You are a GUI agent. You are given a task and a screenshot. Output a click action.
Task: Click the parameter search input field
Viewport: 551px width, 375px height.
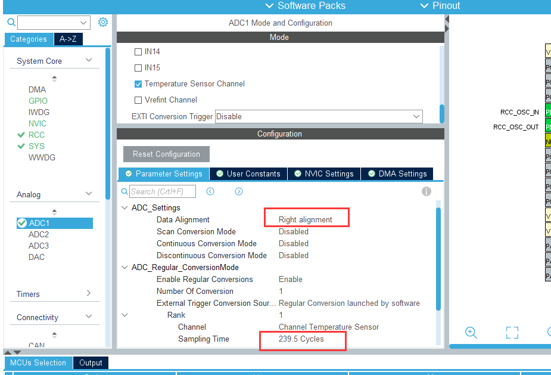point(163,191)
